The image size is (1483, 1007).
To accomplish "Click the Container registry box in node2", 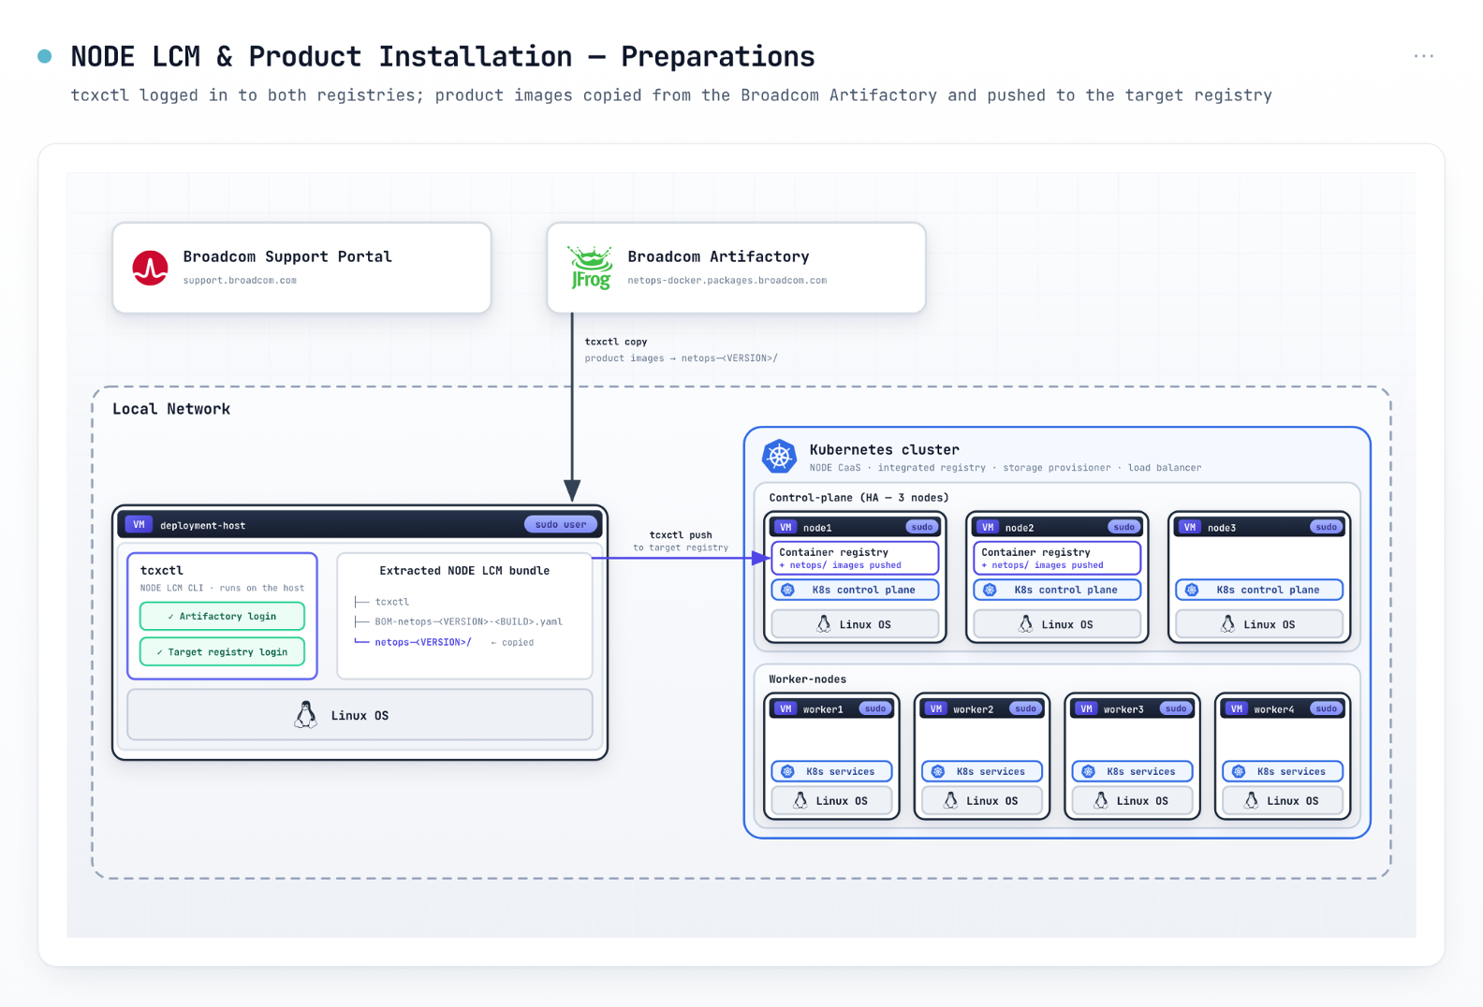I will (x=1057, y=558).
